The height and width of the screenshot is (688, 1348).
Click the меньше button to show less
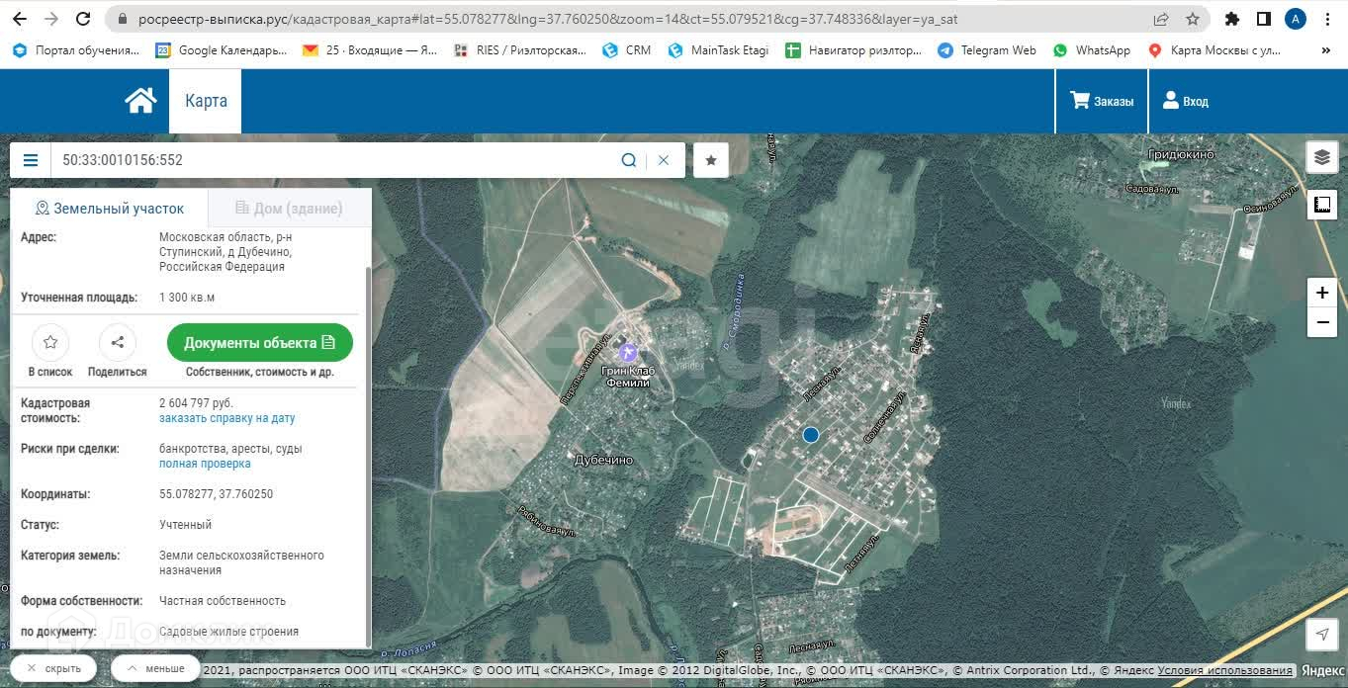click(x=155, y=668)
